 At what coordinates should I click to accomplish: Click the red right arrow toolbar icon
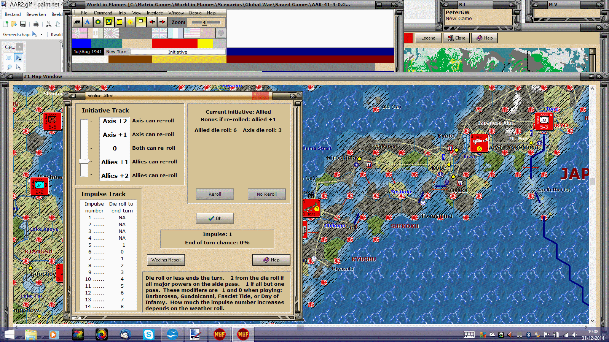(162, 22)
